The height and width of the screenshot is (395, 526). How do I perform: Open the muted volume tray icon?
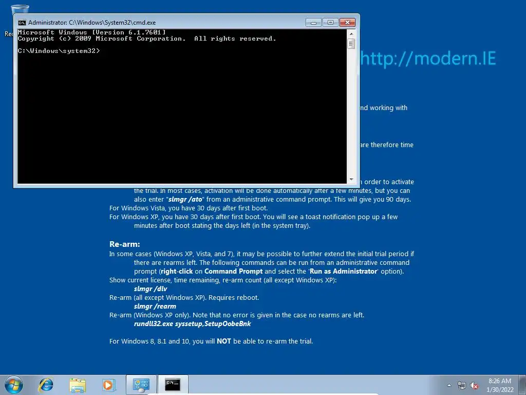pyautogui.click(x=474, y=385)
